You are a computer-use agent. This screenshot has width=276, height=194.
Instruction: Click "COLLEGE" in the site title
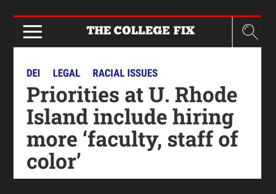click(x=142, y=30)
